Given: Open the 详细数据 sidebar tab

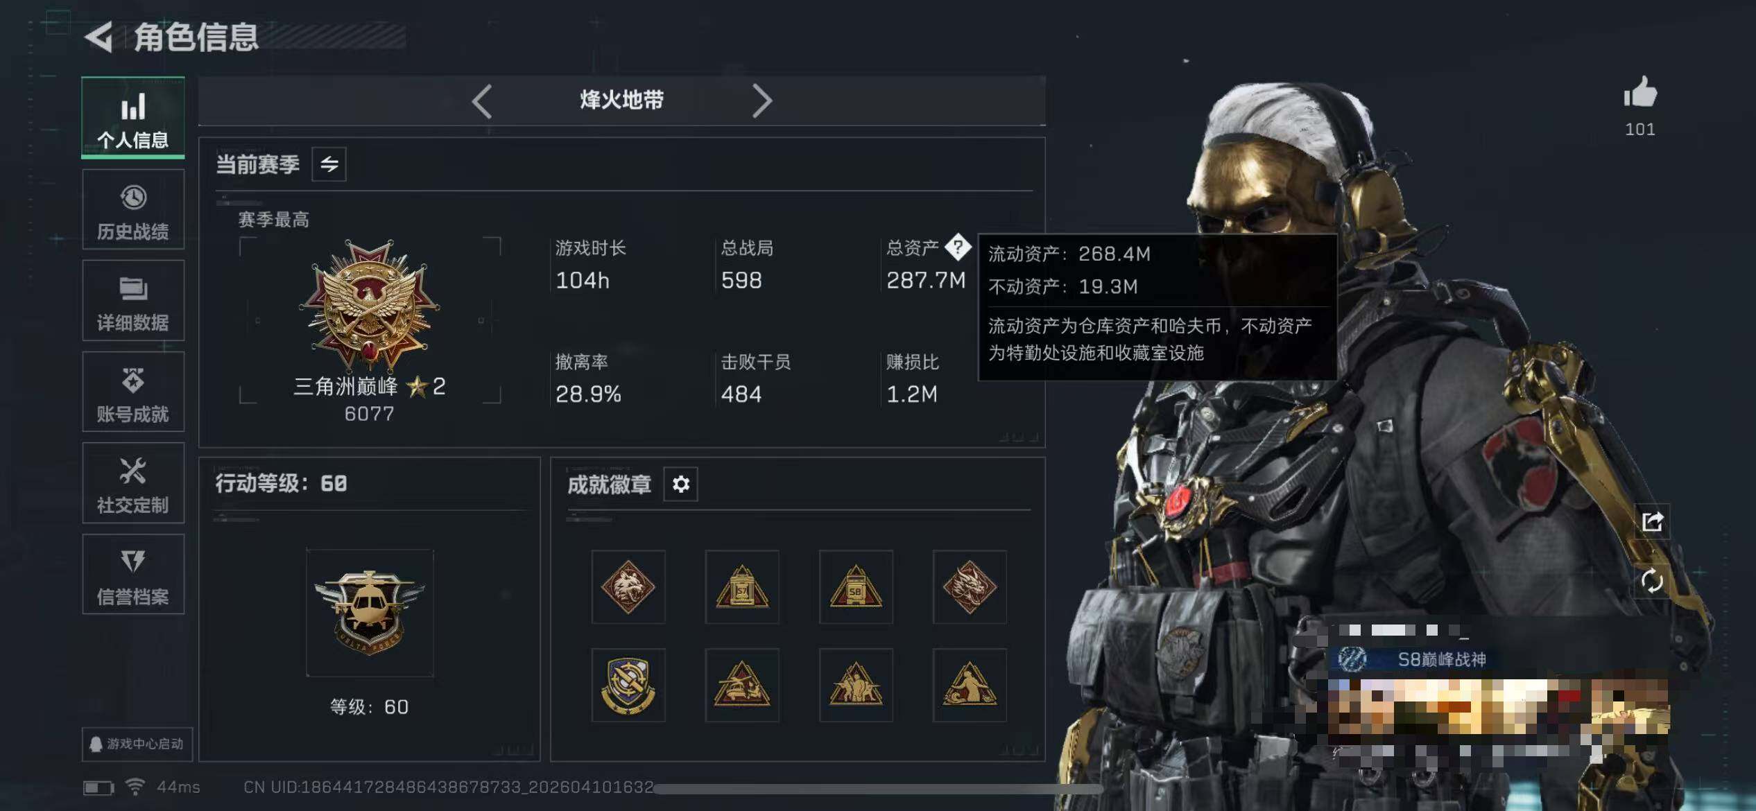Looking at the screenshot, I should click(133, 301).
